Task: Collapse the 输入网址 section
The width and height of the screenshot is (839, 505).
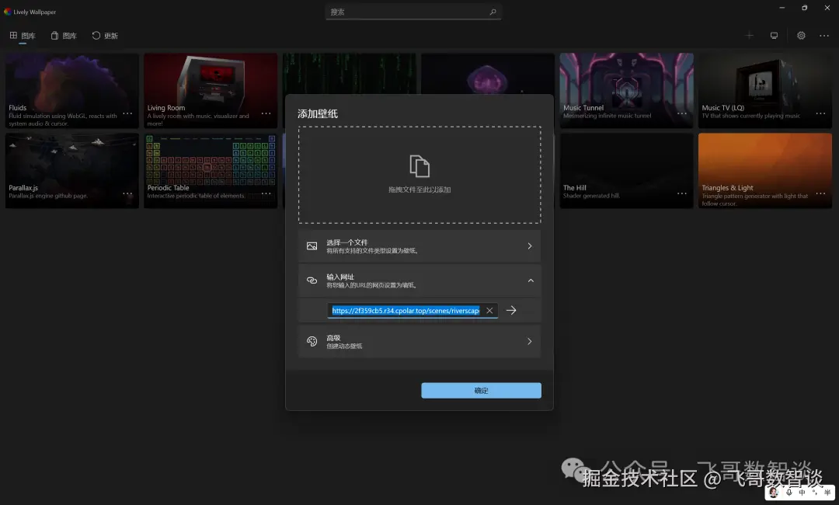Action: [x=419, y=280]
